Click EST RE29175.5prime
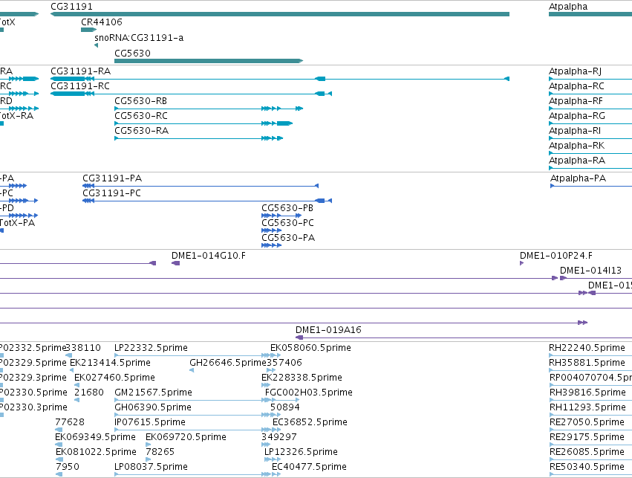This screenshot has width=632, height=478. click(x=587, y=438)
